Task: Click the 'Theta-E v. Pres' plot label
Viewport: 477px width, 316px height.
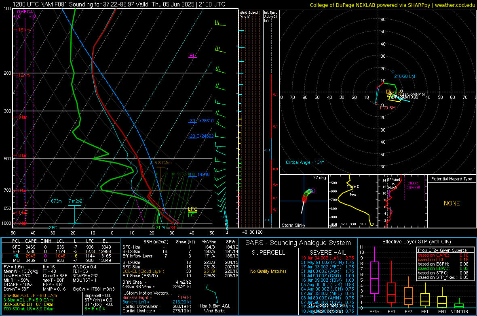Action: (x=353, y=190)
